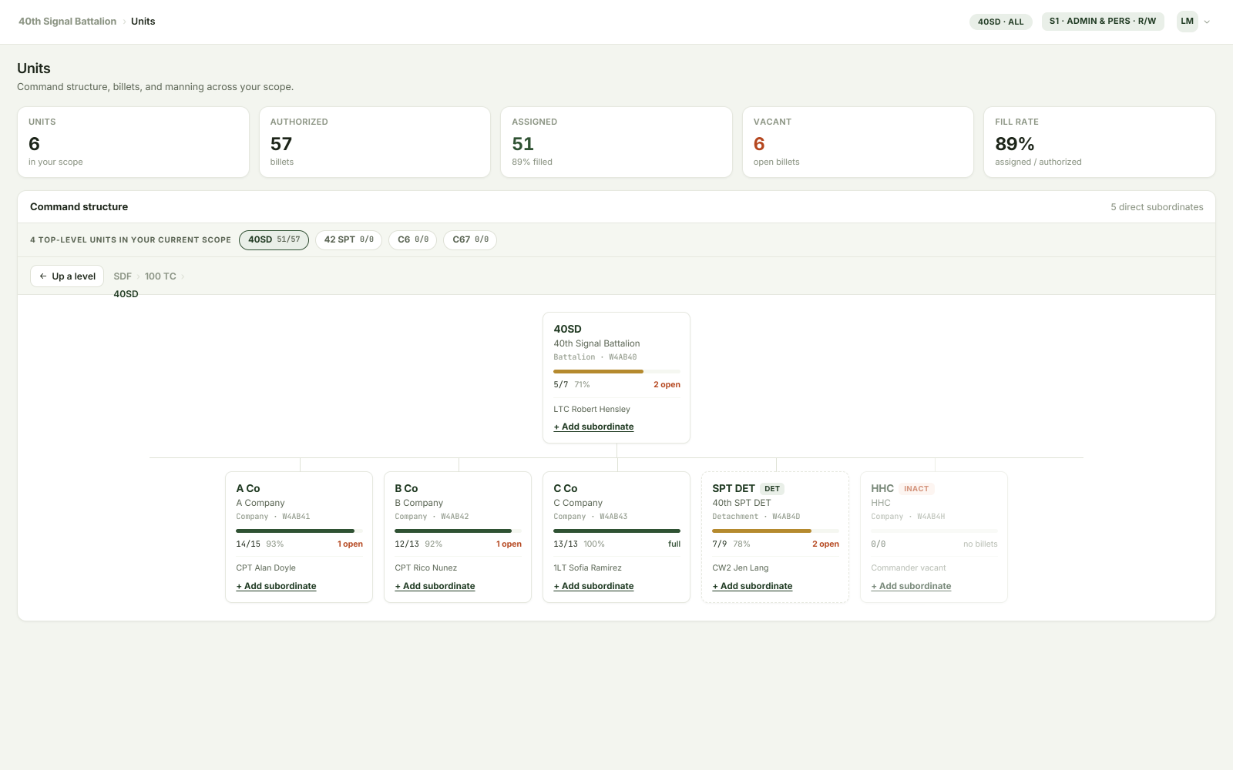Click the 40SD fill progress bar
This screenshot has width=1233, height=770.
point(616,371)
